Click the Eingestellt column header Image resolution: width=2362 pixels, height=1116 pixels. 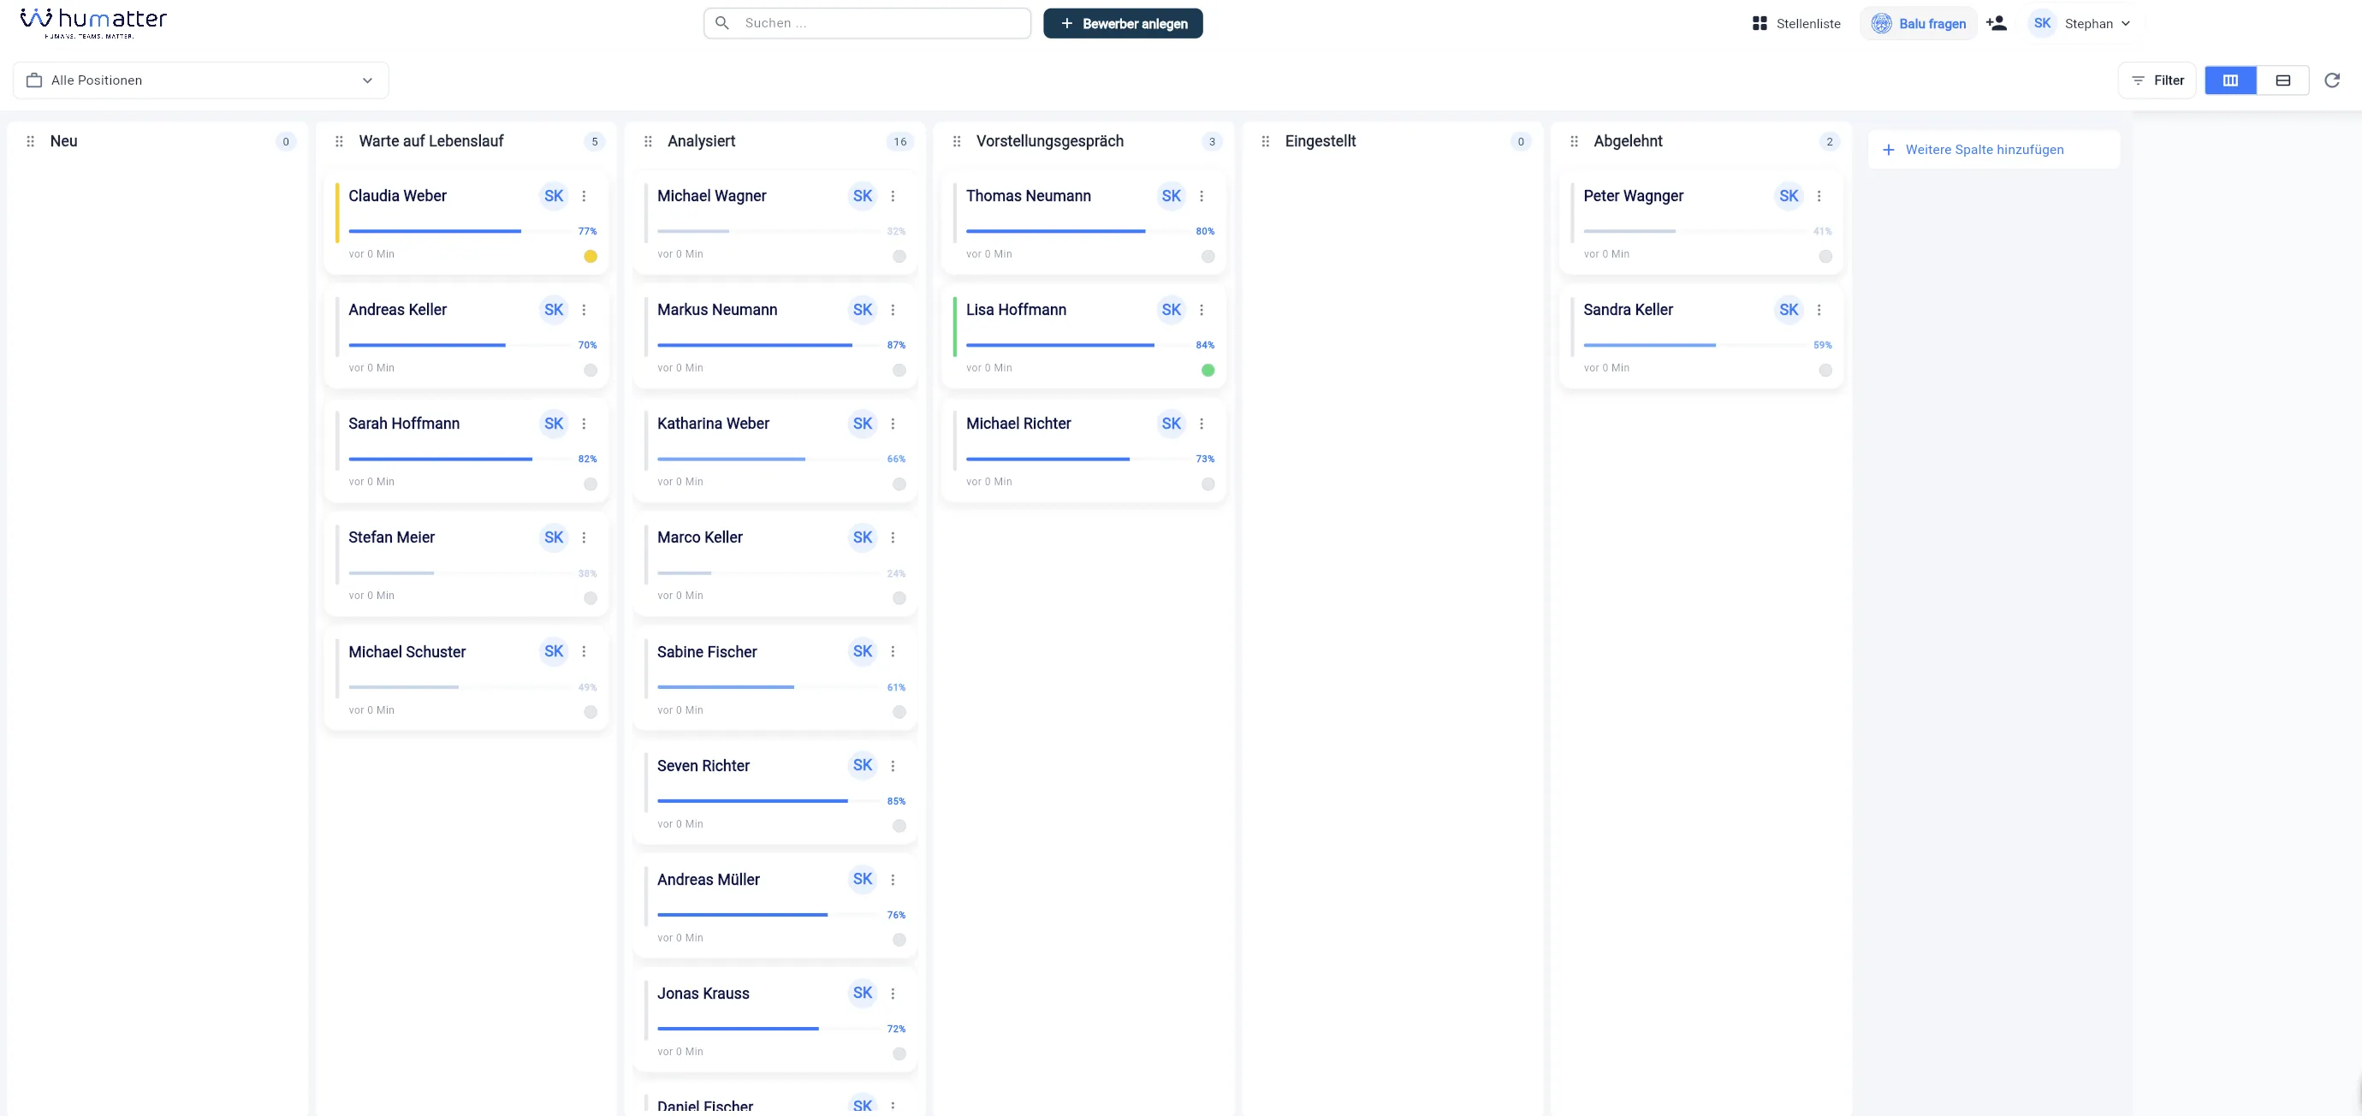click(x=1320, y=141)
